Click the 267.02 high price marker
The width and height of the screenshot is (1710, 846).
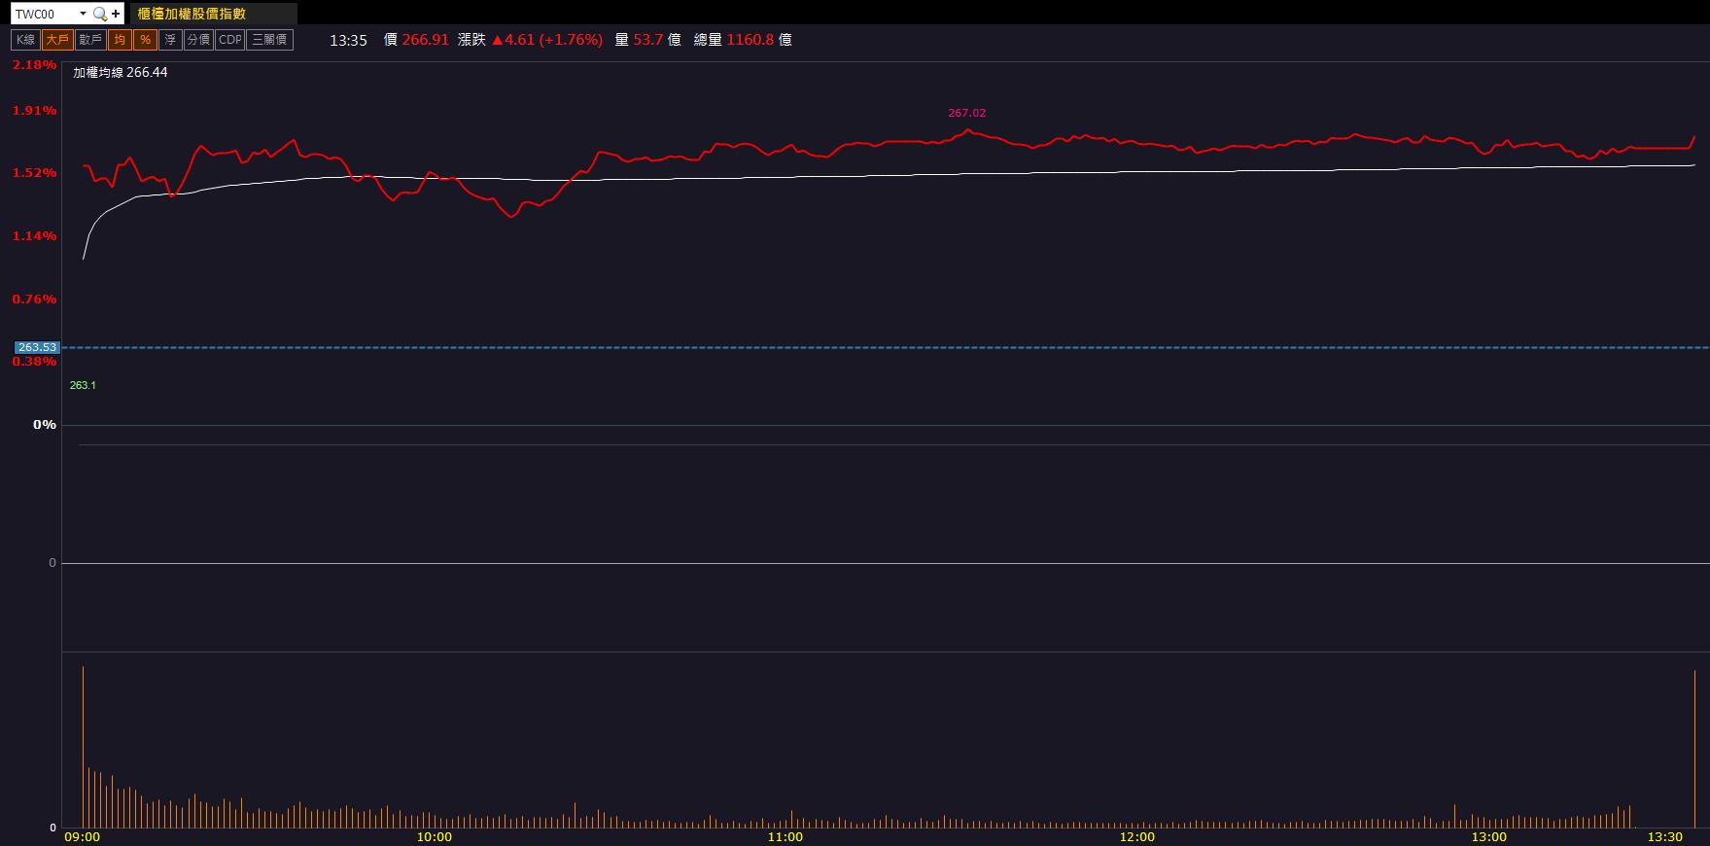(x=966, y=113)
